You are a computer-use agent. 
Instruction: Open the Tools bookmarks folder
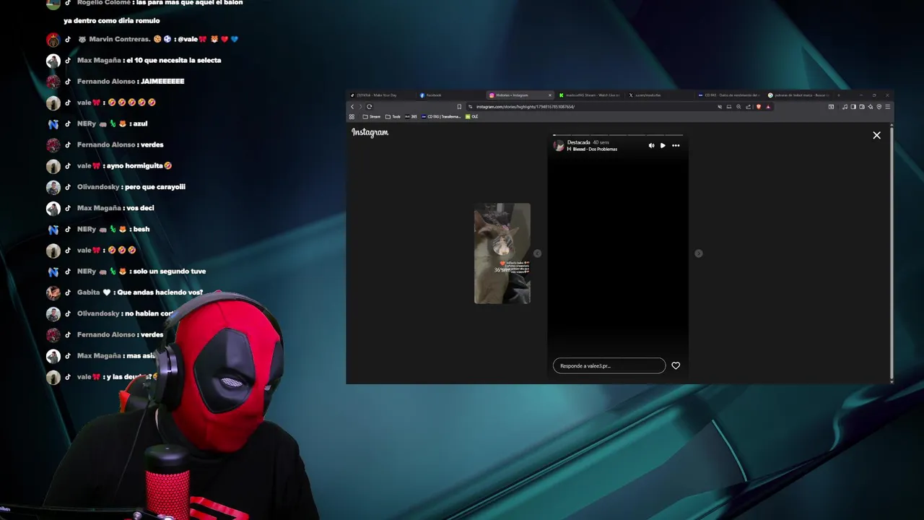(393, 116)
